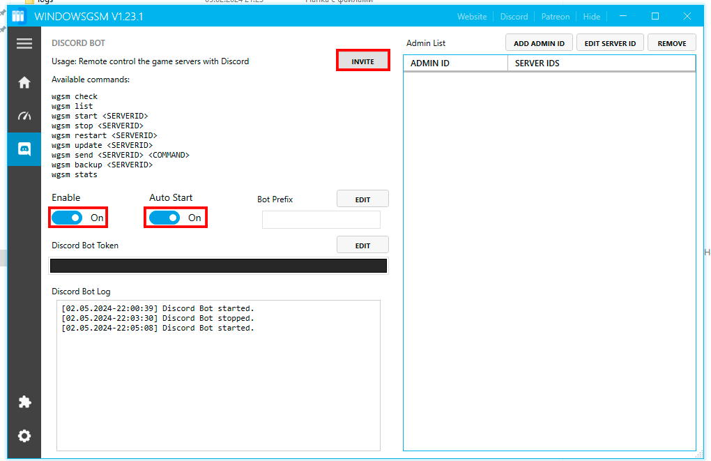Click the Admin List label
Screen dimensions: 711x461
point(426,43)
